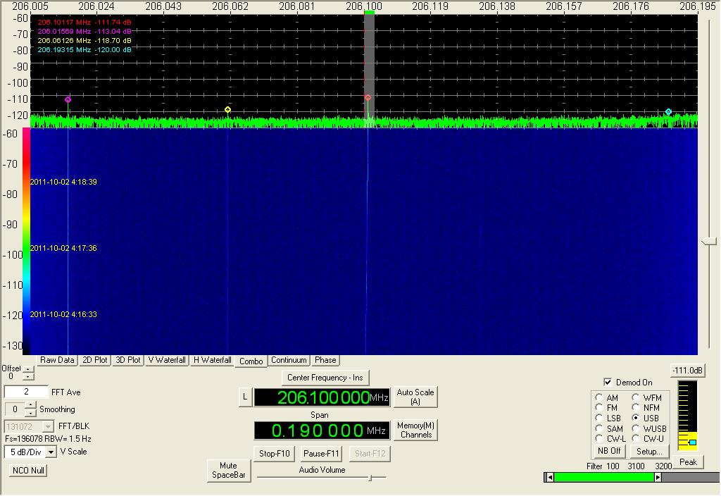Click the Stop-F10 button
Screen dimensions: 721x496
click(272, 453)
